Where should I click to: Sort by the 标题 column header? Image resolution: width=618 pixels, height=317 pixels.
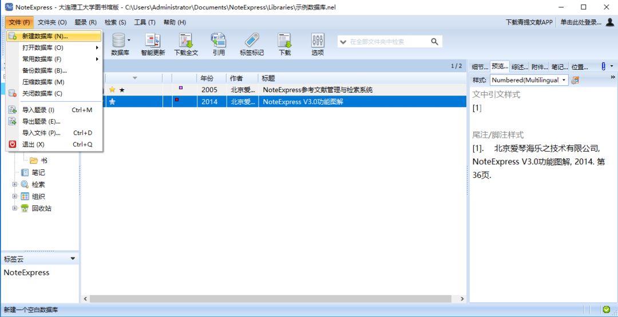[362, 78]
